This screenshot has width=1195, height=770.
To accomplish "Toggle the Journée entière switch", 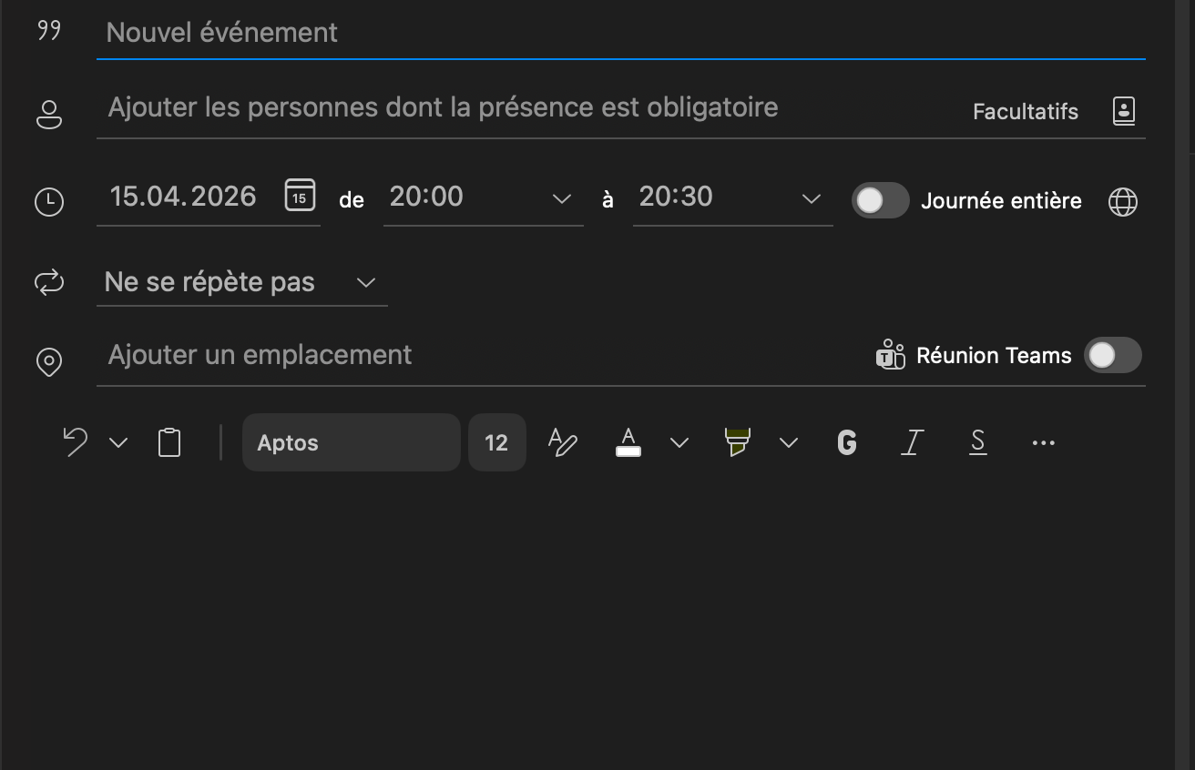I will pos(880,200).
